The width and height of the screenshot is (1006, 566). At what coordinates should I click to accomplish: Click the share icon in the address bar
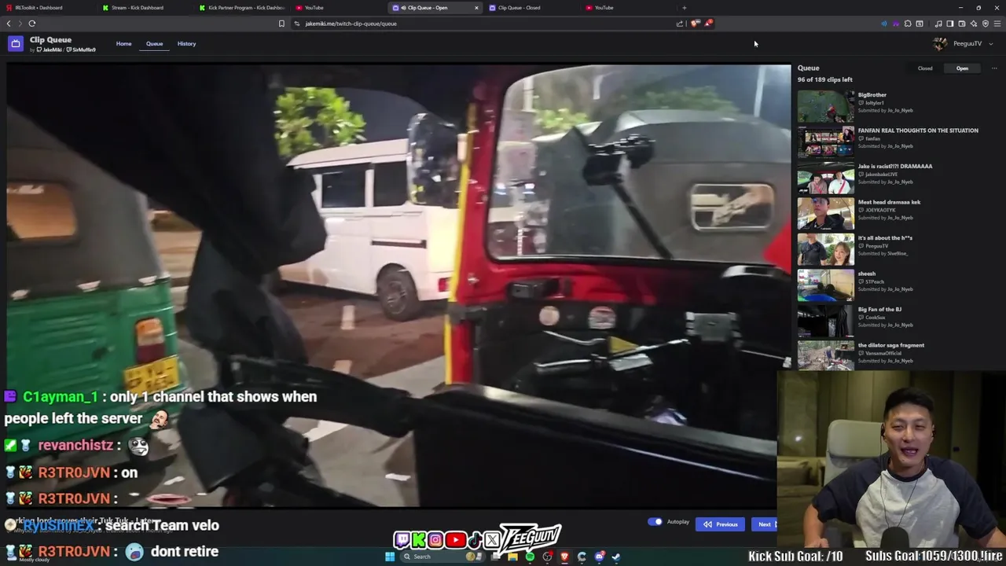click(680, 24)
